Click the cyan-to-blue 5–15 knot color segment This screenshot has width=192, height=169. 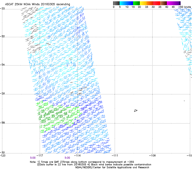[x=126, y=3]
